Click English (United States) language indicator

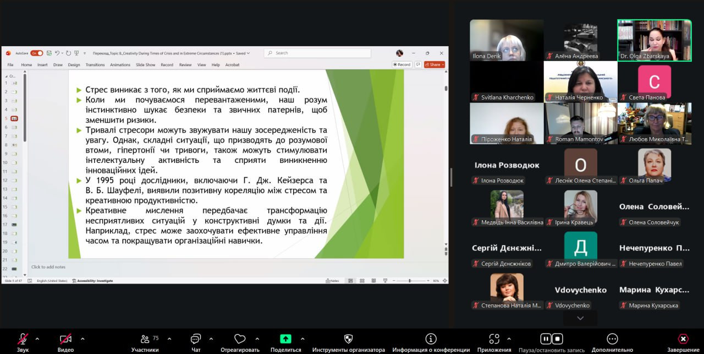pyautogui.click(x=52, y=281)
